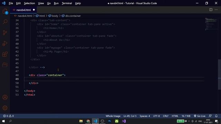The height and width of the screenshot is (124, 221).
Task: Open Photoshop from the taskbar
Action: pos(109,121)
